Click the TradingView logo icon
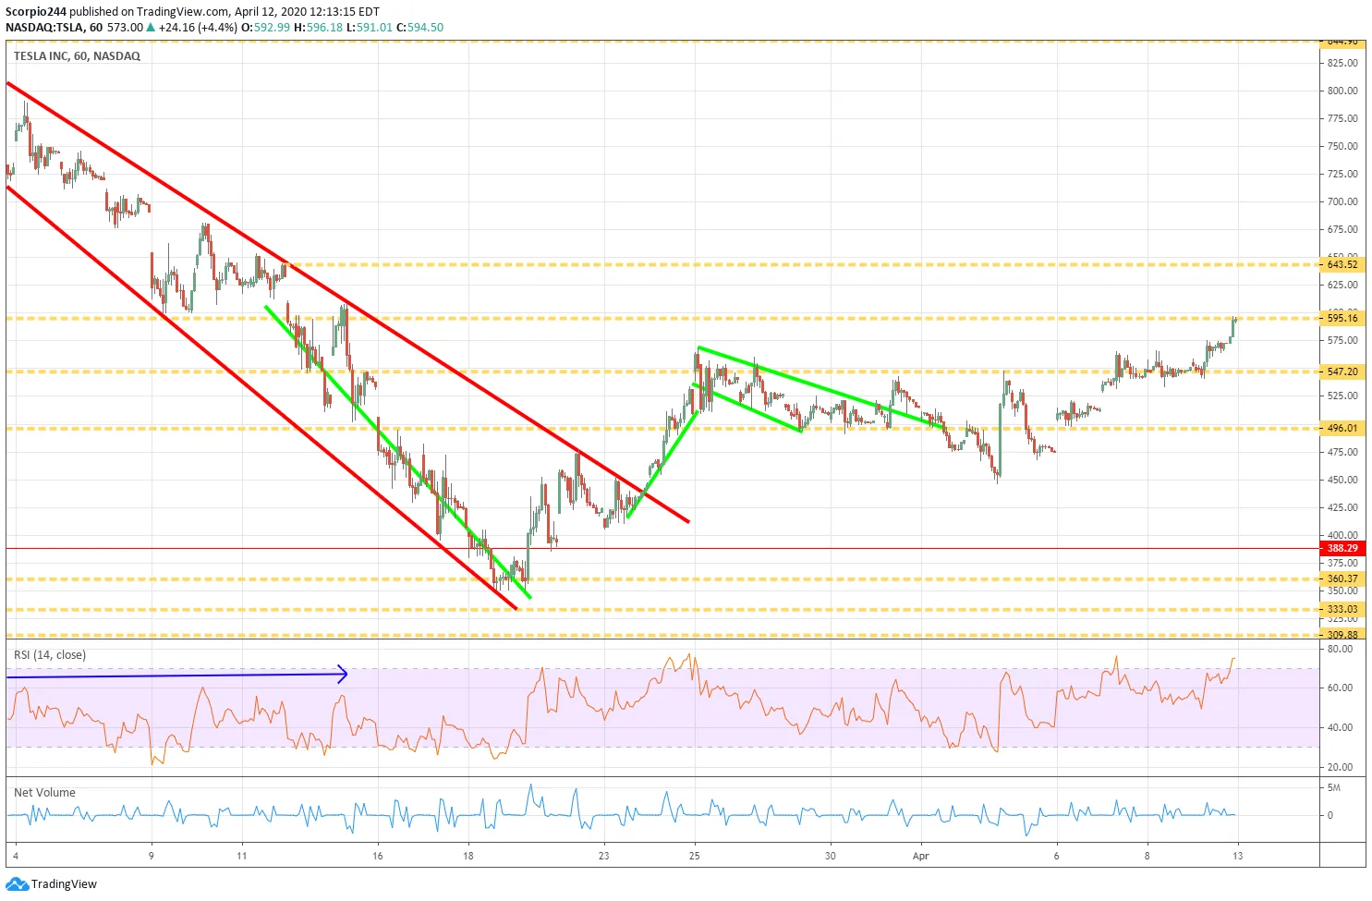The width and height of the screenshot is (1372, 901). [18, 884]
